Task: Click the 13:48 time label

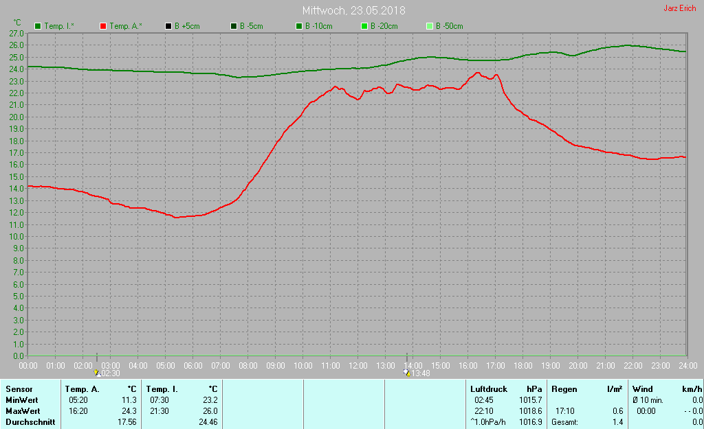Action: (421, 373)
